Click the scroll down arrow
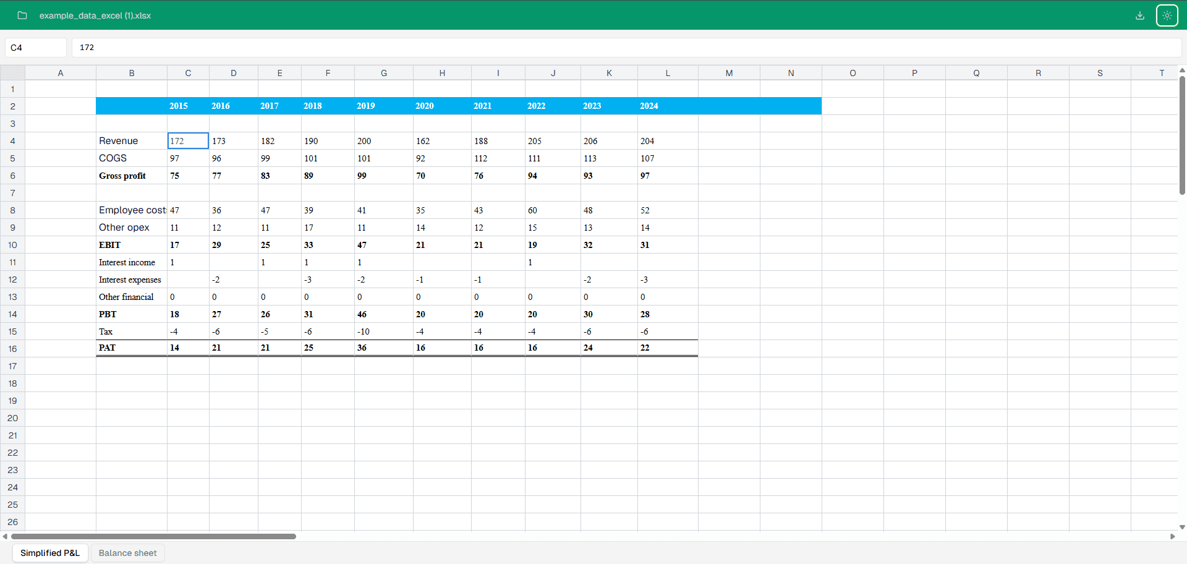Screen dimensions: 1187x564 pyautogui.click(x=1182, y=527)
